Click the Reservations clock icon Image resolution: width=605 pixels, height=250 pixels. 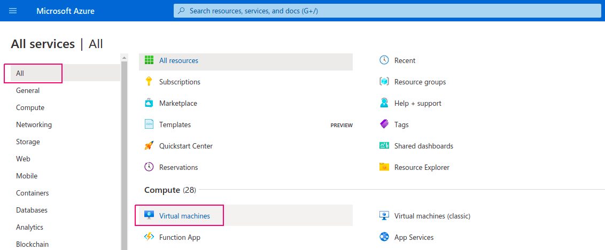(x=149, y=167)
